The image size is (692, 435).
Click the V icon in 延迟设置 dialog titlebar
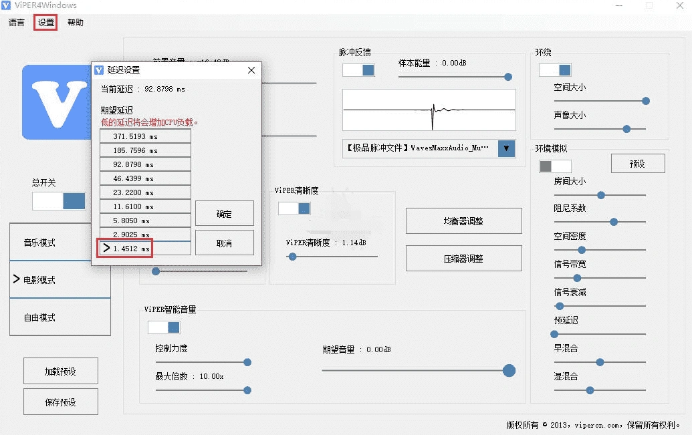coord(98,69)
